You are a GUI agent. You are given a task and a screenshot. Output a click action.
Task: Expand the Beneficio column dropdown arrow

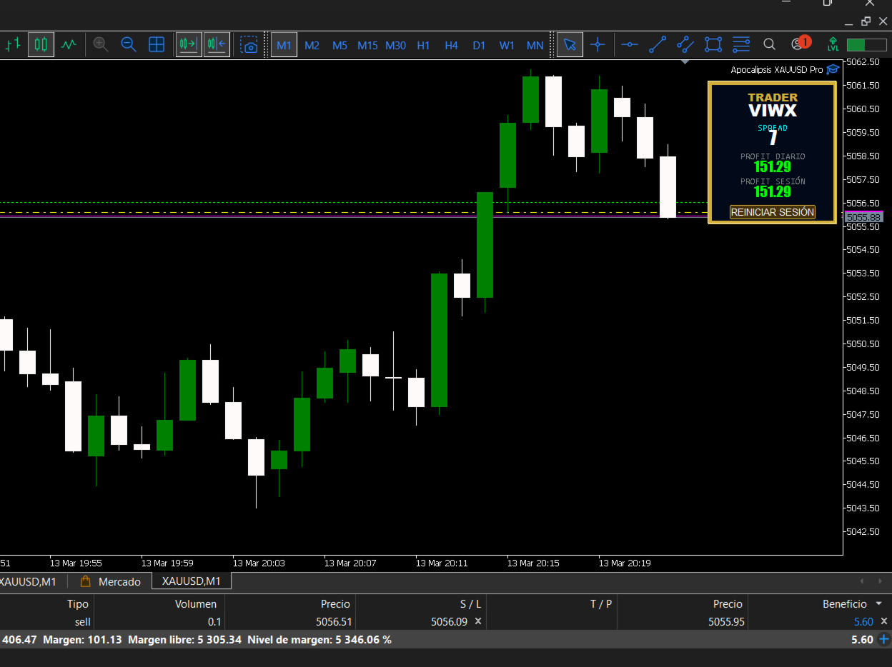(x=879, y=604)
